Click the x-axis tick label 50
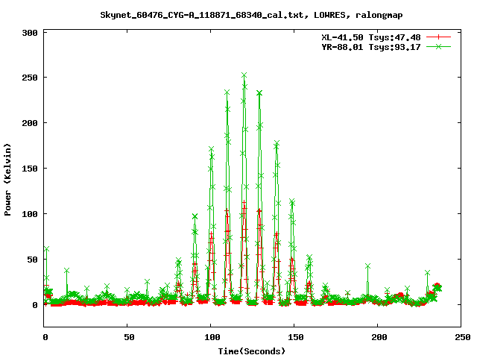 tap(129, 337)
